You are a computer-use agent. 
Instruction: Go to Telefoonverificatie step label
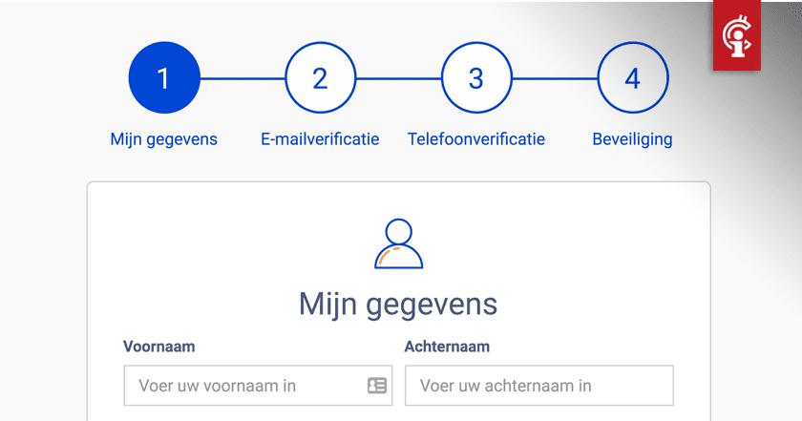coord(476,139)
